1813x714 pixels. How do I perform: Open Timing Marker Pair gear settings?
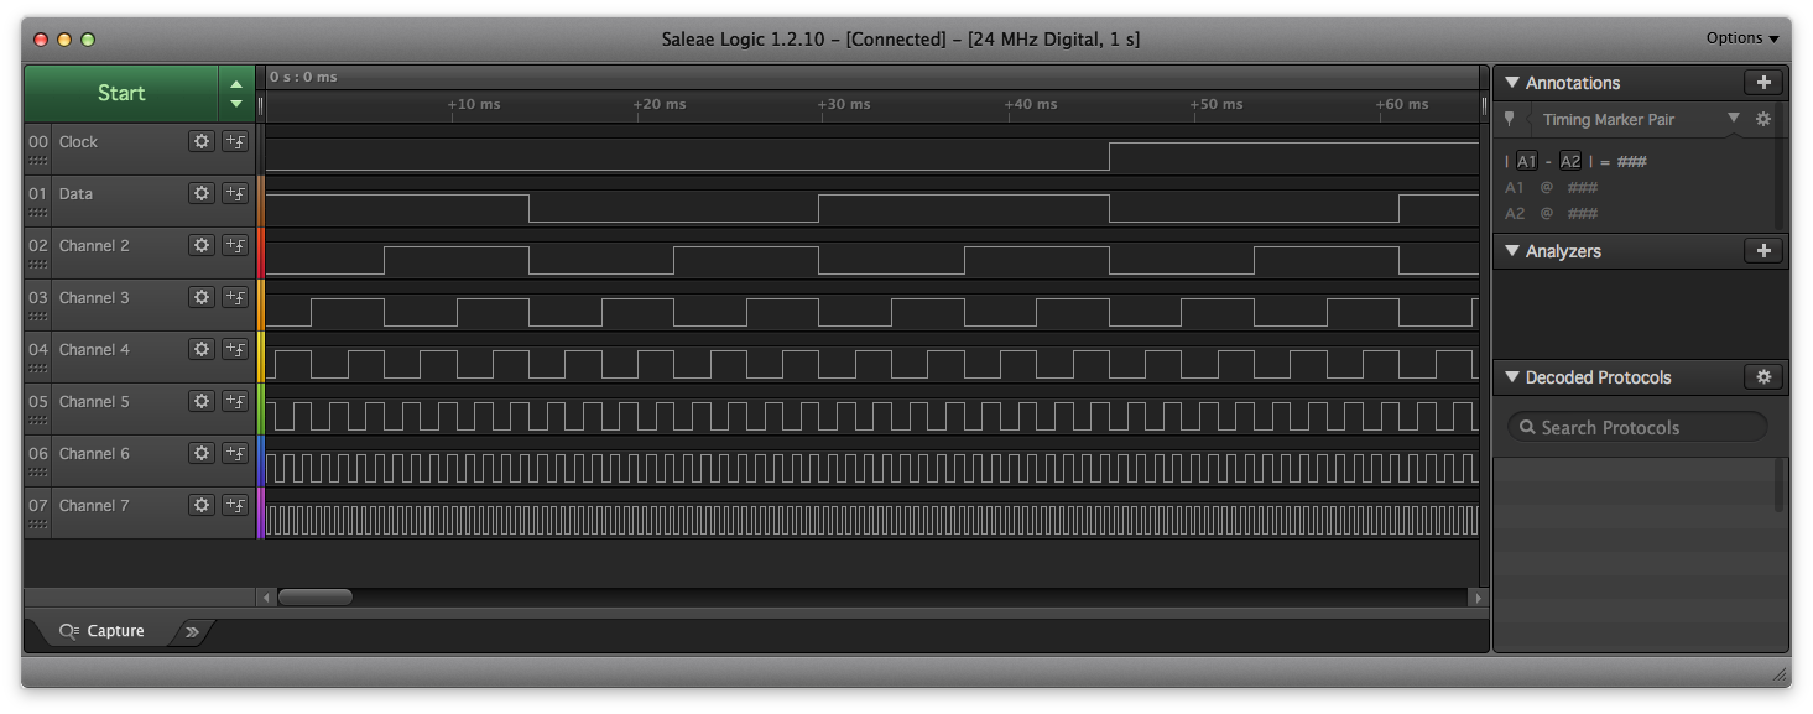coord(1763,119)
